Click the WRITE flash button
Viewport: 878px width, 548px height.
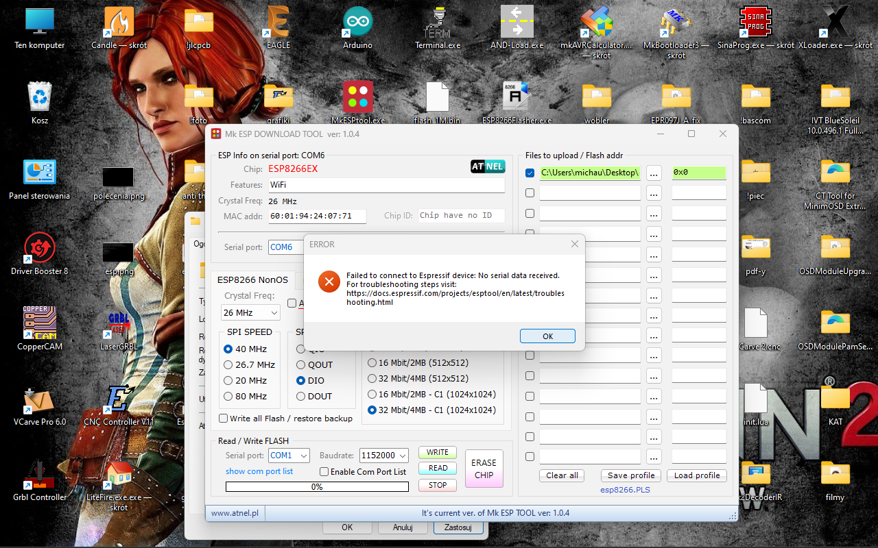click(x=438, y=452)
